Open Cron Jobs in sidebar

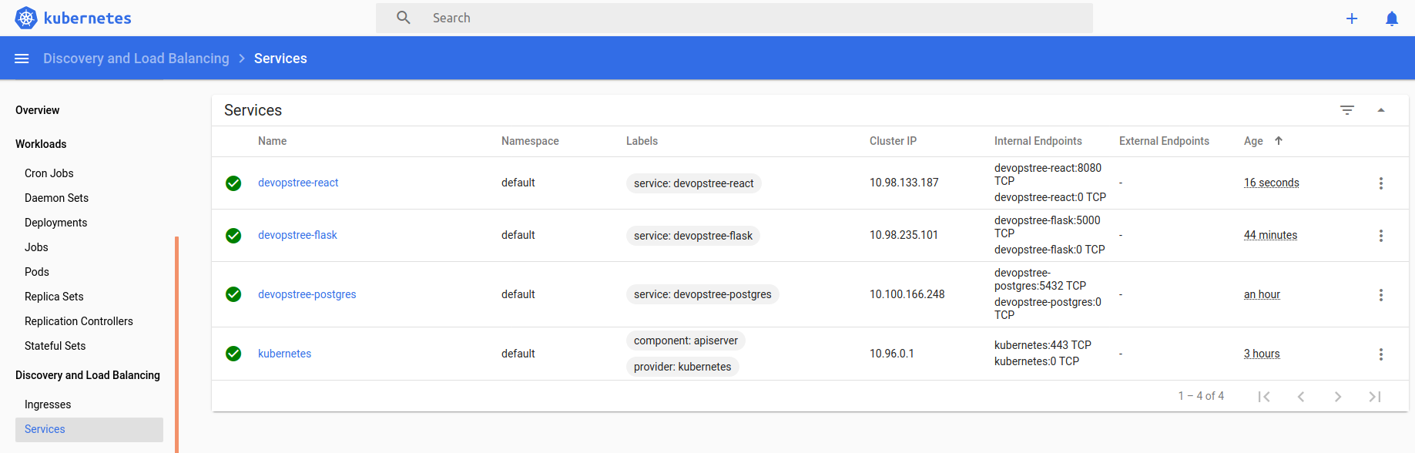click(49, 173)
